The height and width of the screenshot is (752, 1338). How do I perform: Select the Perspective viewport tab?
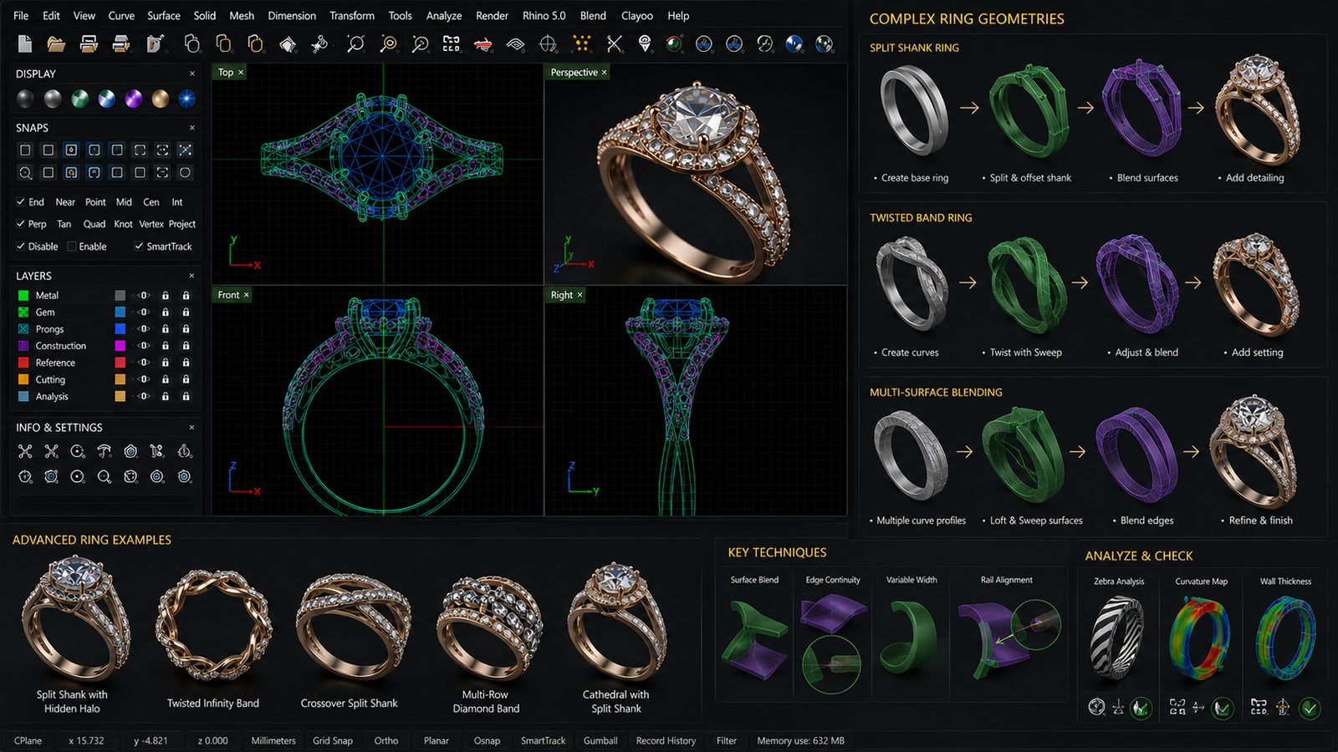tap(579, 73)
